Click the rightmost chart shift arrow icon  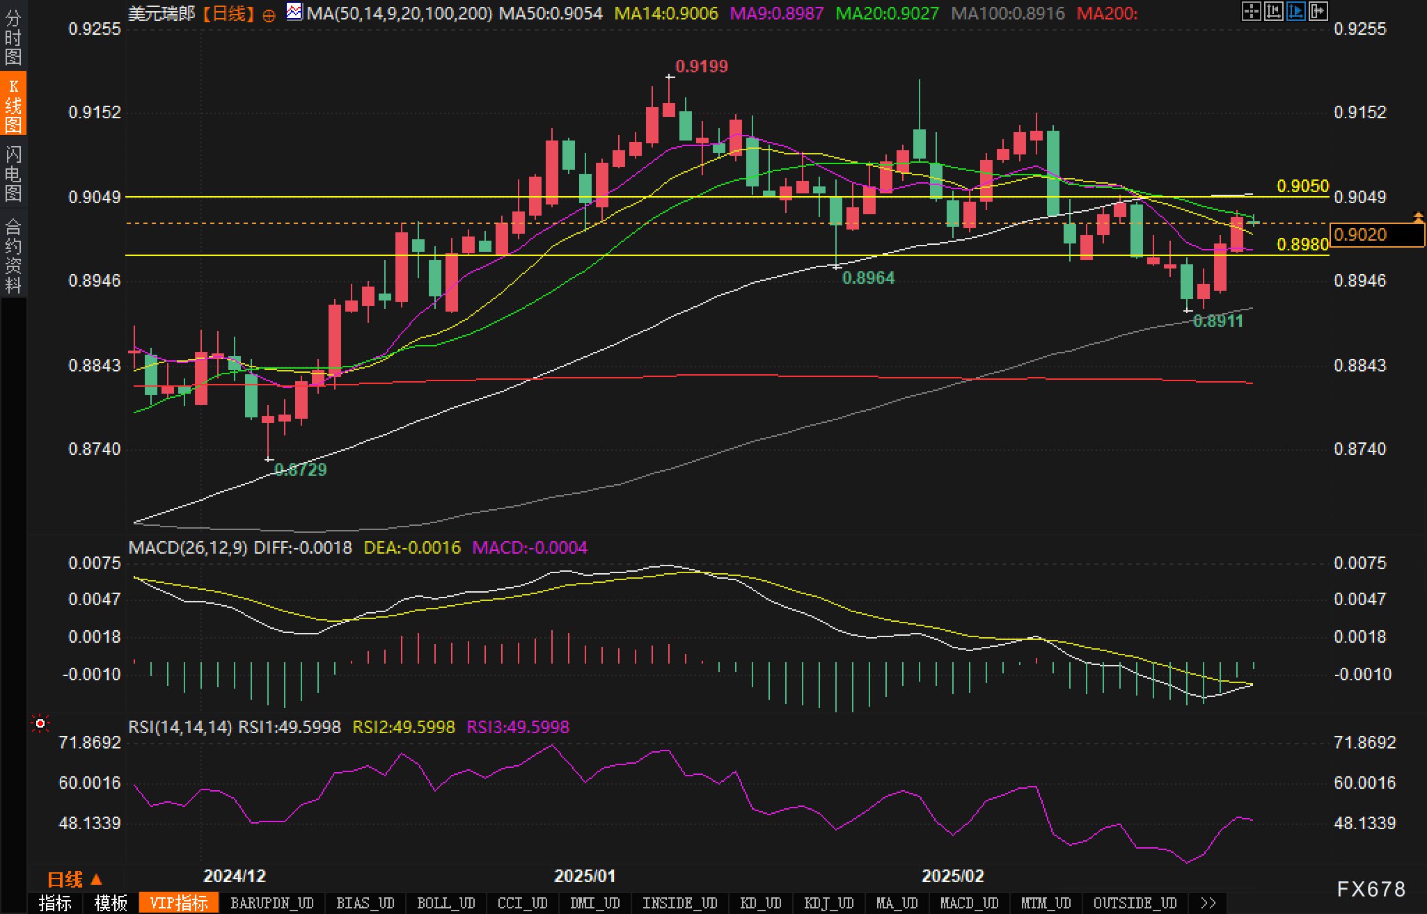[x=1318, y=11]
